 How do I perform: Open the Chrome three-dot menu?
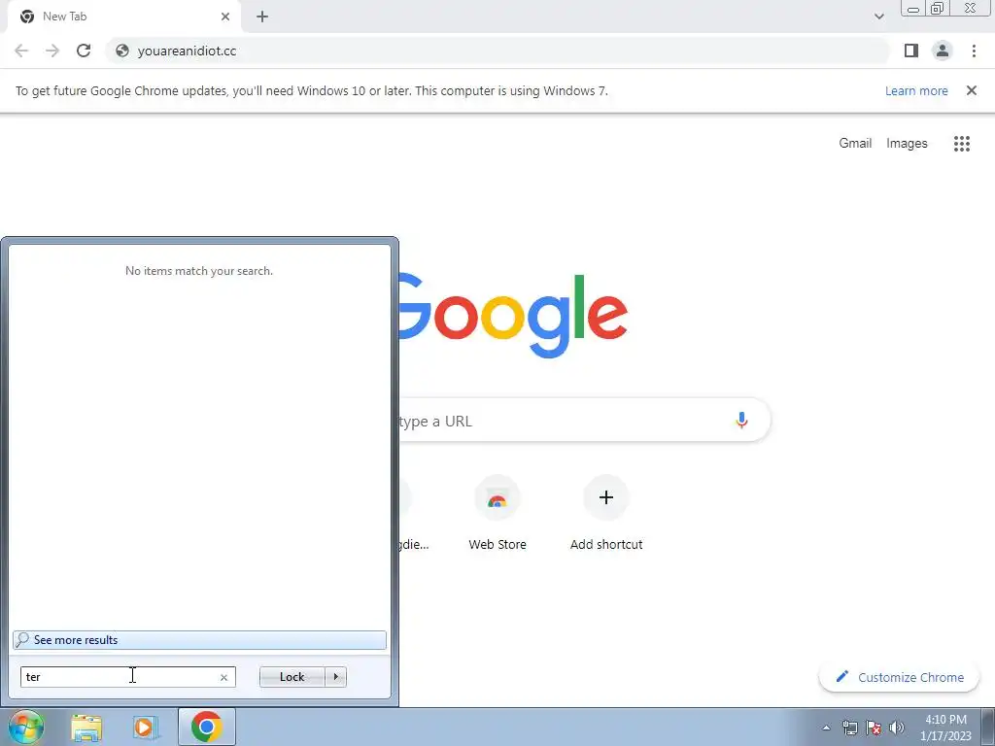974,51
